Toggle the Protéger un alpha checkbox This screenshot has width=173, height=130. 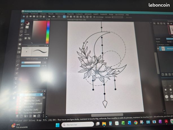[x=158, y=45]
